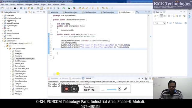
Task: Open the Package Explorer view menu arrow
Action: pyautogui.click(x=38, y=12)
